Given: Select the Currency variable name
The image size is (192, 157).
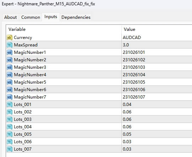Looking at the screenshot, I should (x=23, y=38).
